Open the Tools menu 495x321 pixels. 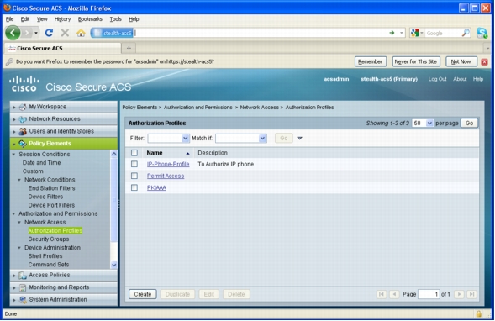click(x=115, y=19)
